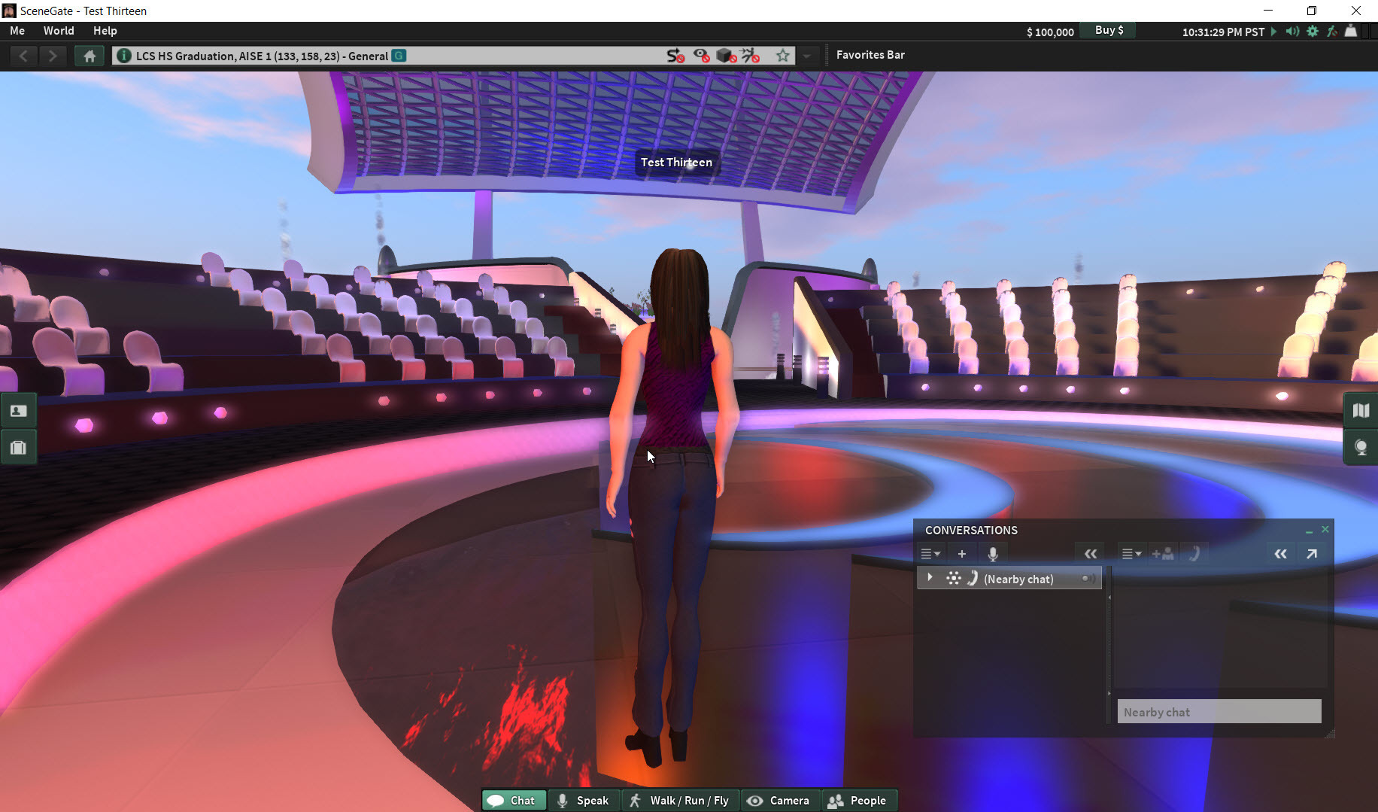1378x812 pixels.
Task: Open Settings via the gear icon in status bar
Action: (x=1313, y=31)
